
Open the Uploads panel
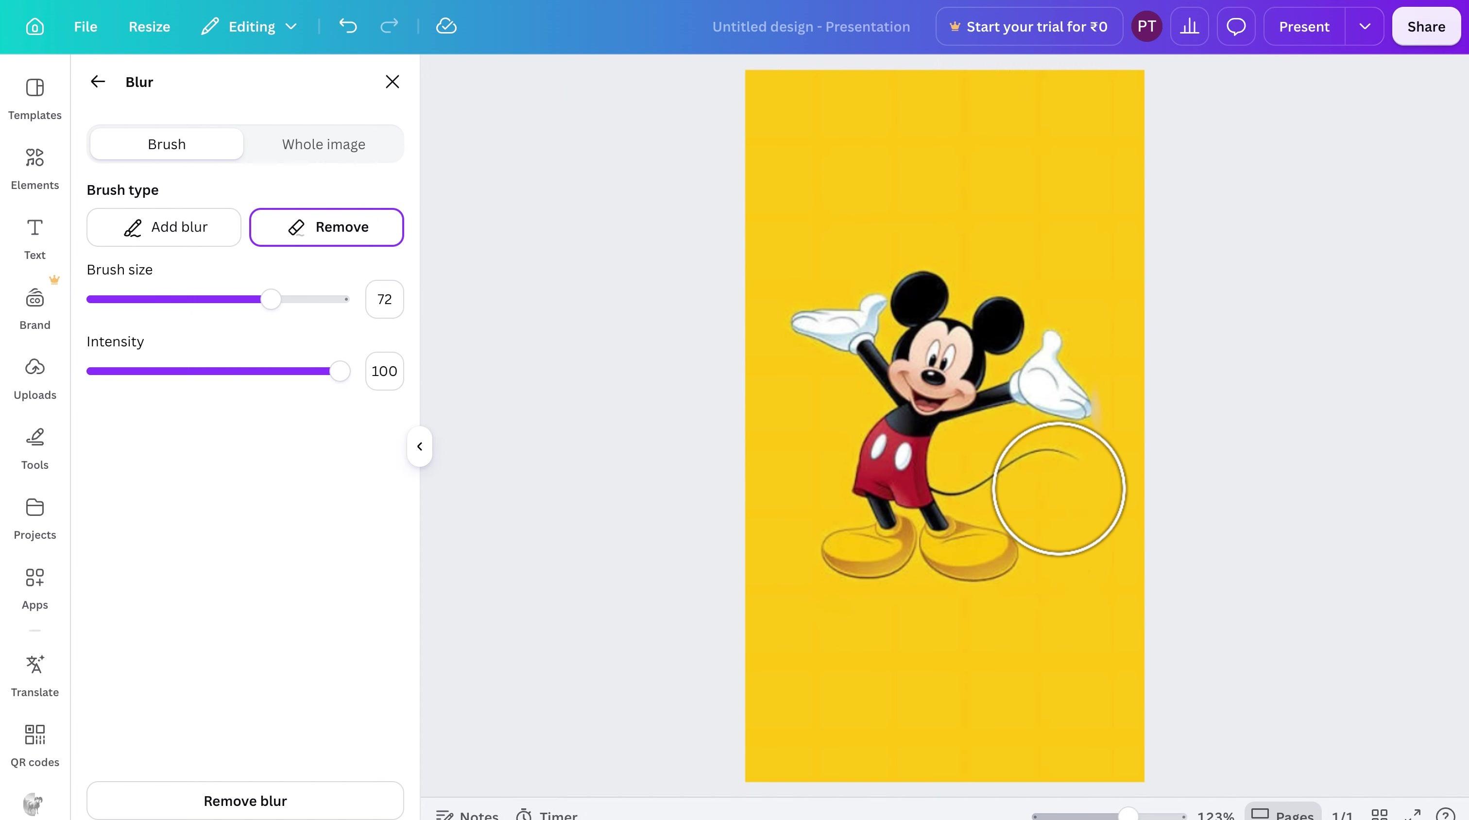click(x=35, y=379)
